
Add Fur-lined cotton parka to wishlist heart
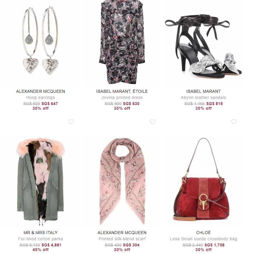pyautogui.click(x=71, y=122)
